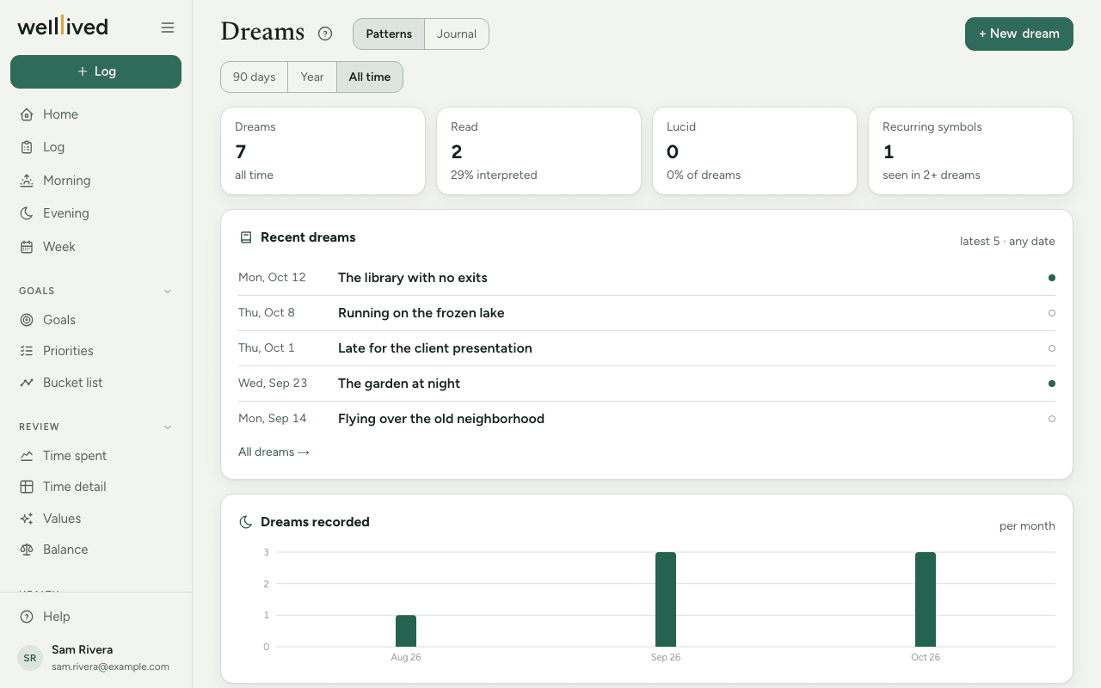Collapse the sidebar with the hamburger icon
Image resolution: width=1101 pixels, height=688 pixels.
coord(168,28)
